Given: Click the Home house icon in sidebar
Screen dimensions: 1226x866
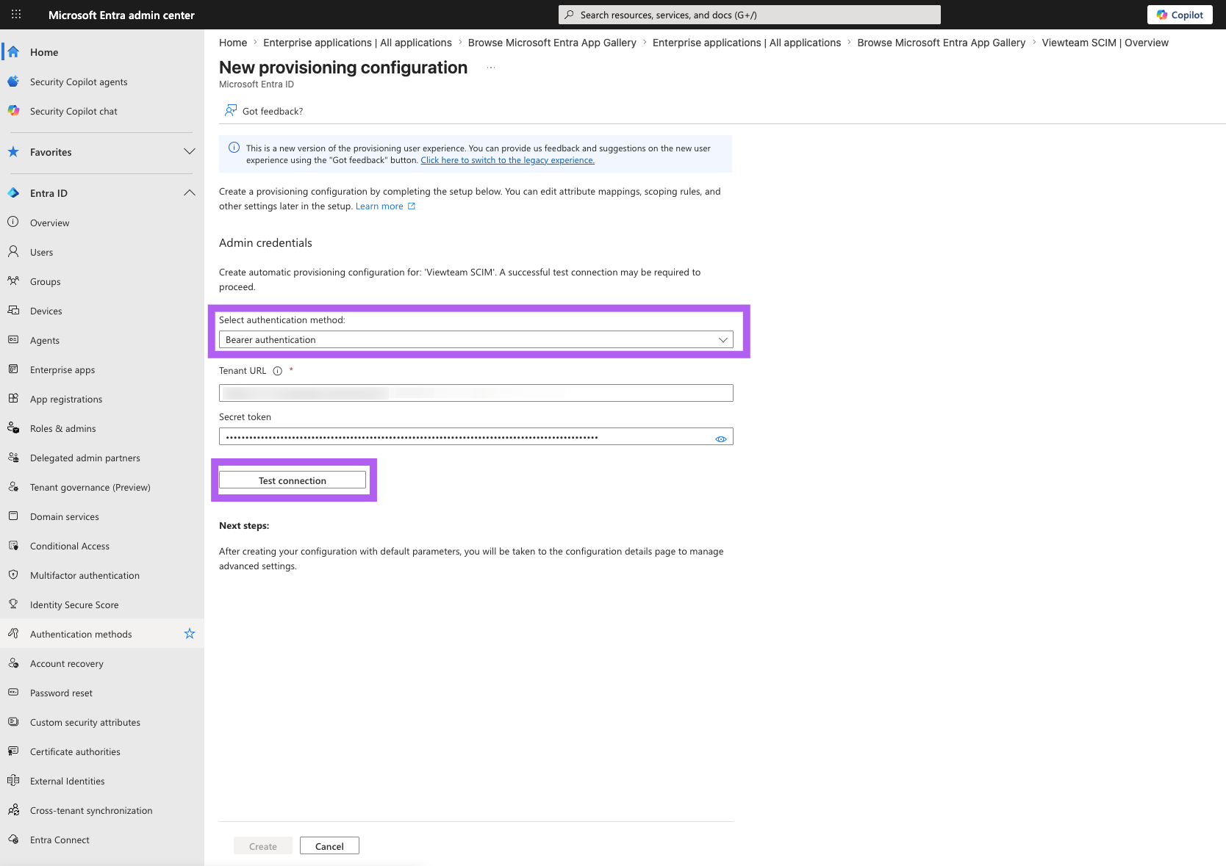Looking at the screenshot, I should click(x=13, y=52).
